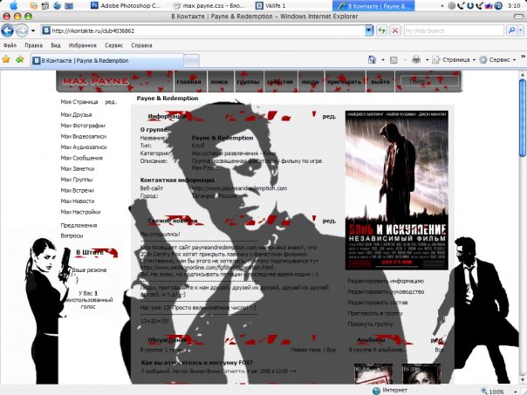Click the Bluetooth tray icon
Image resolution: width=527 pixels, height=395 pixels.
[x=498, y=5]
